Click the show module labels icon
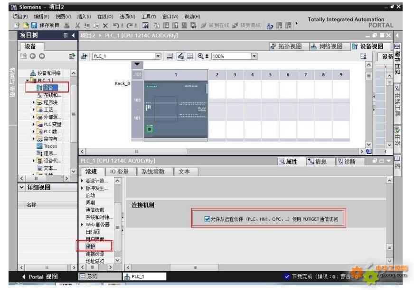Image resolution: width=414 pixels, height=290 pixels. 169,56
